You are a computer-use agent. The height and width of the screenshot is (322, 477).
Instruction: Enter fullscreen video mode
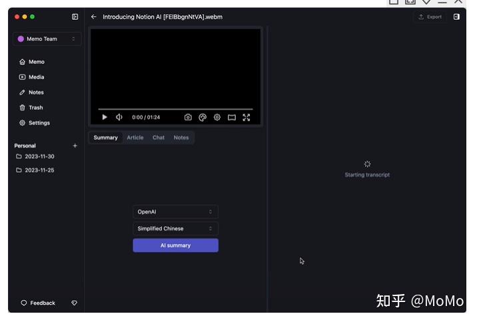pyautogui.click(x=246, y=118)
